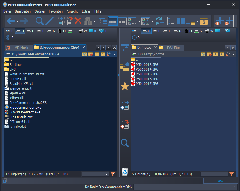Expand the dropdown next to the binoculars icon

click(x=94, y=21)
